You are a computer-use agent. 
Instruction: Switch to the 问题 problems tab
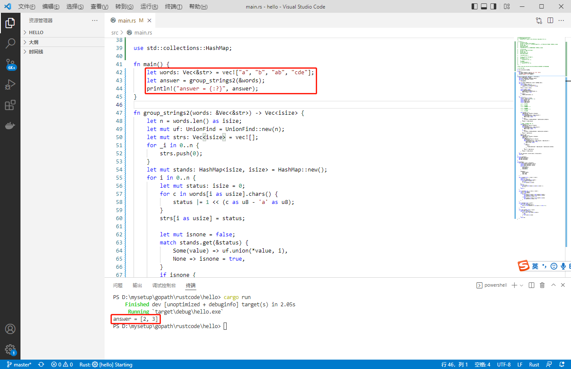coord(118,285)
